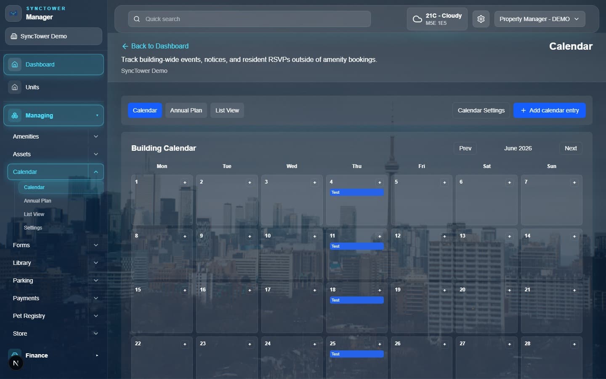Image resolution: width=606 pixels, height=379 pixels.
Task: Expand the Amenities chevron
Action: pyautogui.click(x=96, y=136)
